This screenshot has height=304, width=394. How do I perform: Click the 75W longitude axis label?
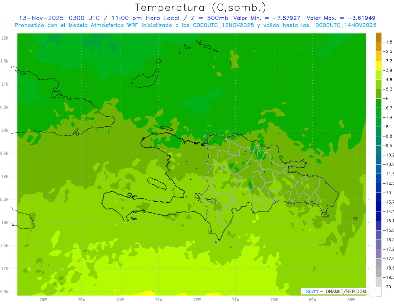click(x=81, y=300)
